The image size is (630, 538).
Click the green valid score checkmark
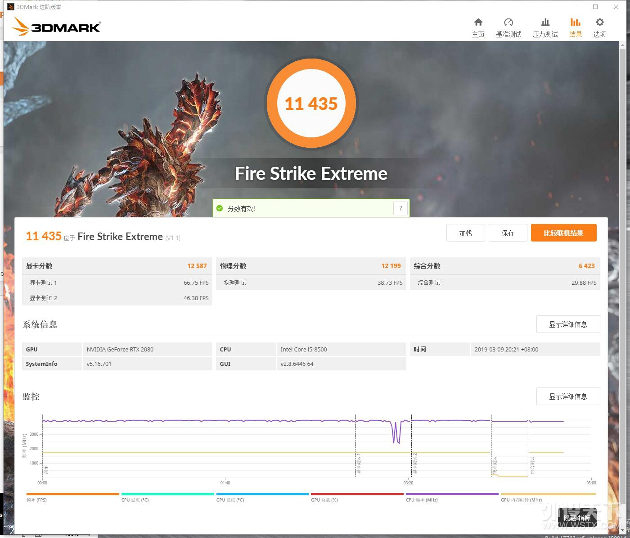tap(220, 208)
